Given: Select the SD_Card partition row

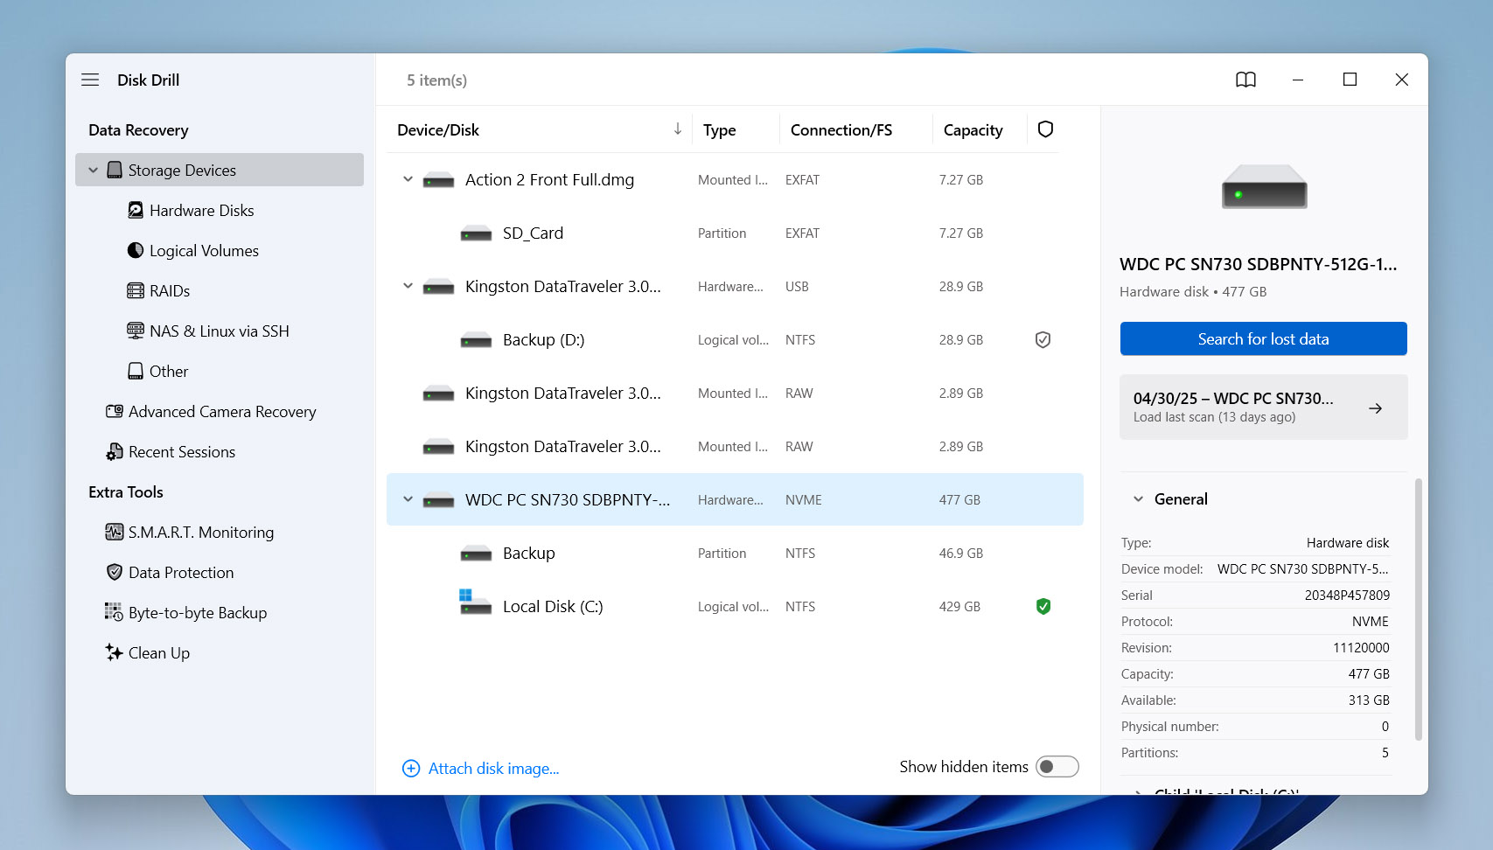Looking at the screenshot, I should click(735, 233).
